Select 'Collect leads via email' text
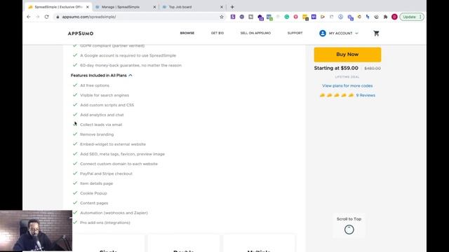 click(101, 125)
